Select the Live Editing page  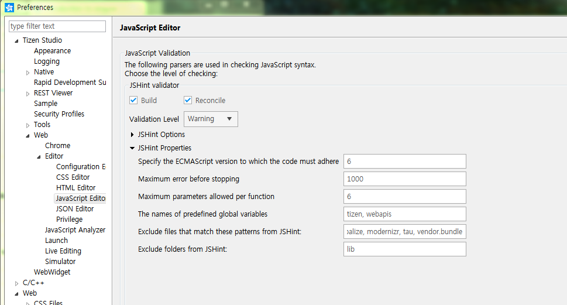[63, 251]
